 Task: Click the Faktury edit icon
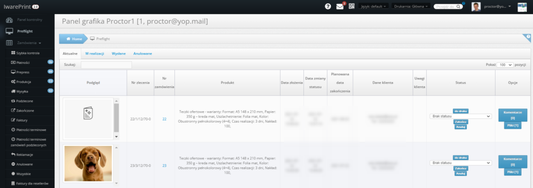13,120
